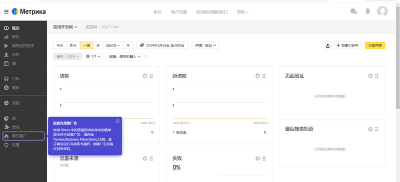
Task: Open the chat messages icon in header
Action: click(353, 11)
